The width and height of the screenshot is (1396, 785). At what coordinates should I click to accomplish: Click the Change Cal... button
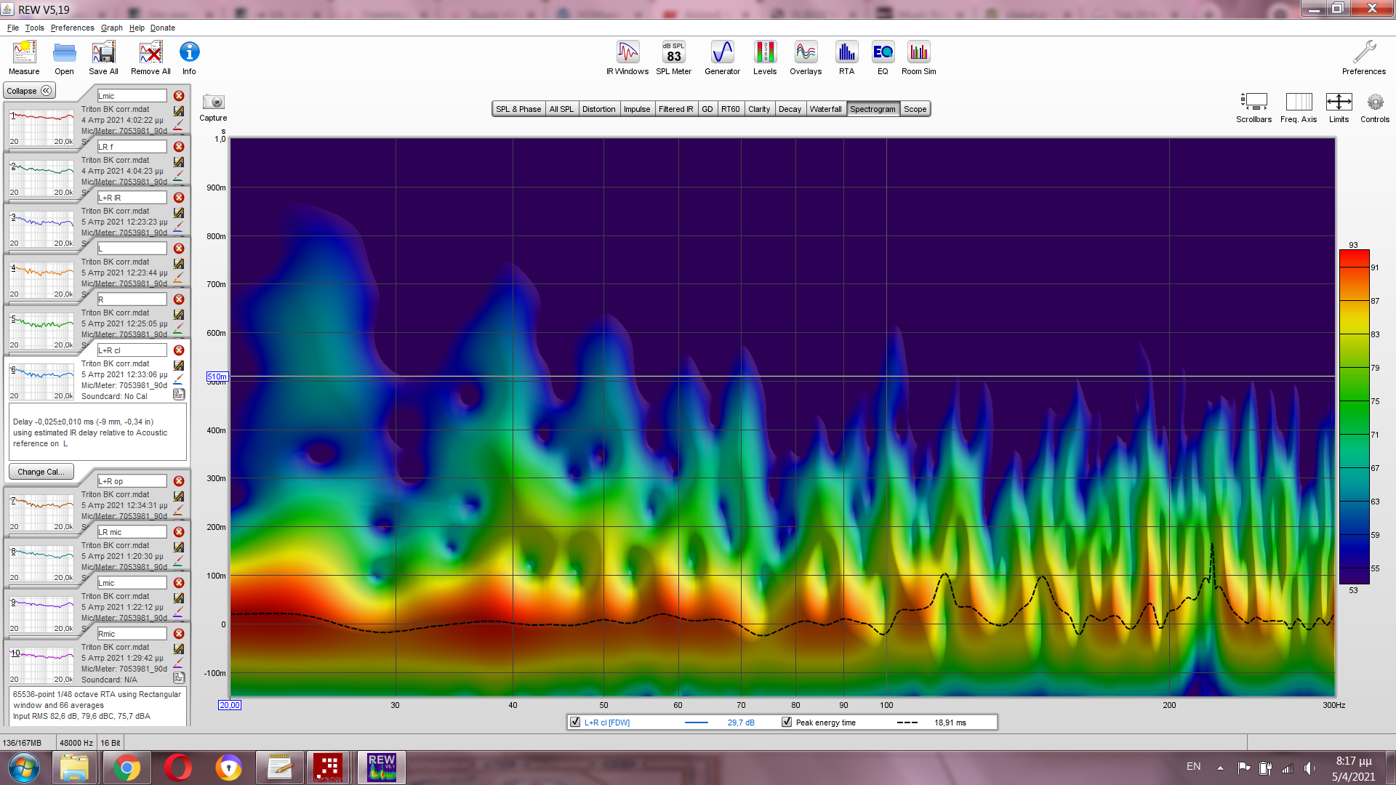tap(41, 472)
